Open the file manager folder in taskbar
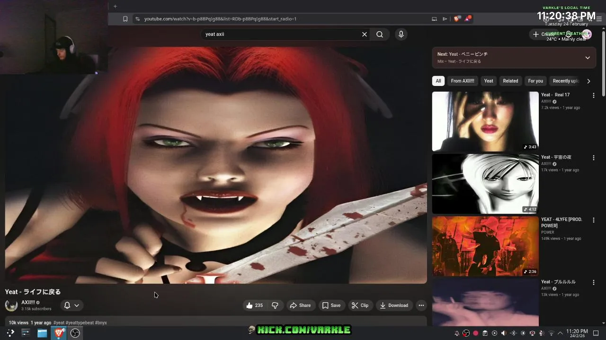This screenshot has width=606, height=340. pyautogui.click(x=42, y=333)
